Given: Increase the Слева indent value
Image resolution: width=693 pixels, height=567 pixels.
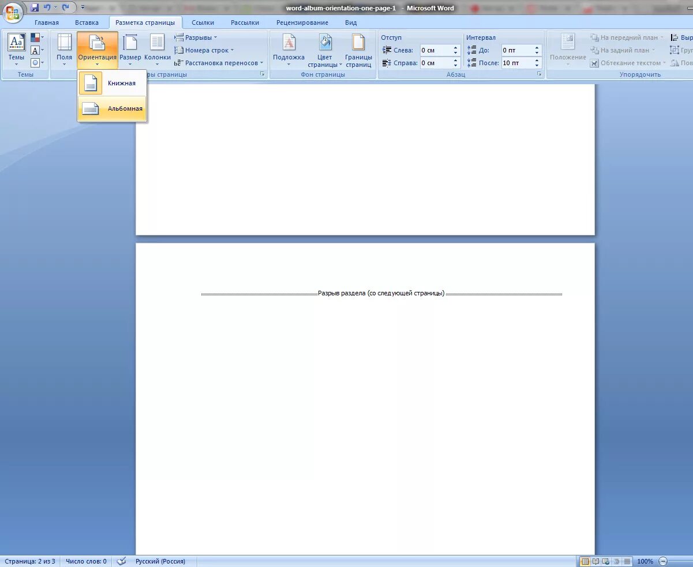Looking at the screenshot, I should tap(456, 48).
